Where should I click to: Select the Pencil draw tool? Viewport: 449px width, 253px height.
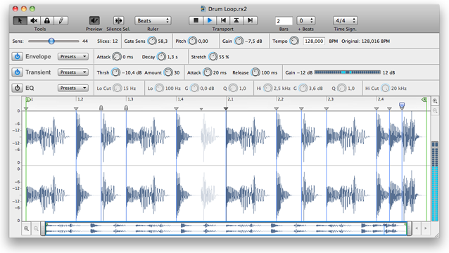pyautogui.click(x=61, y=20)
